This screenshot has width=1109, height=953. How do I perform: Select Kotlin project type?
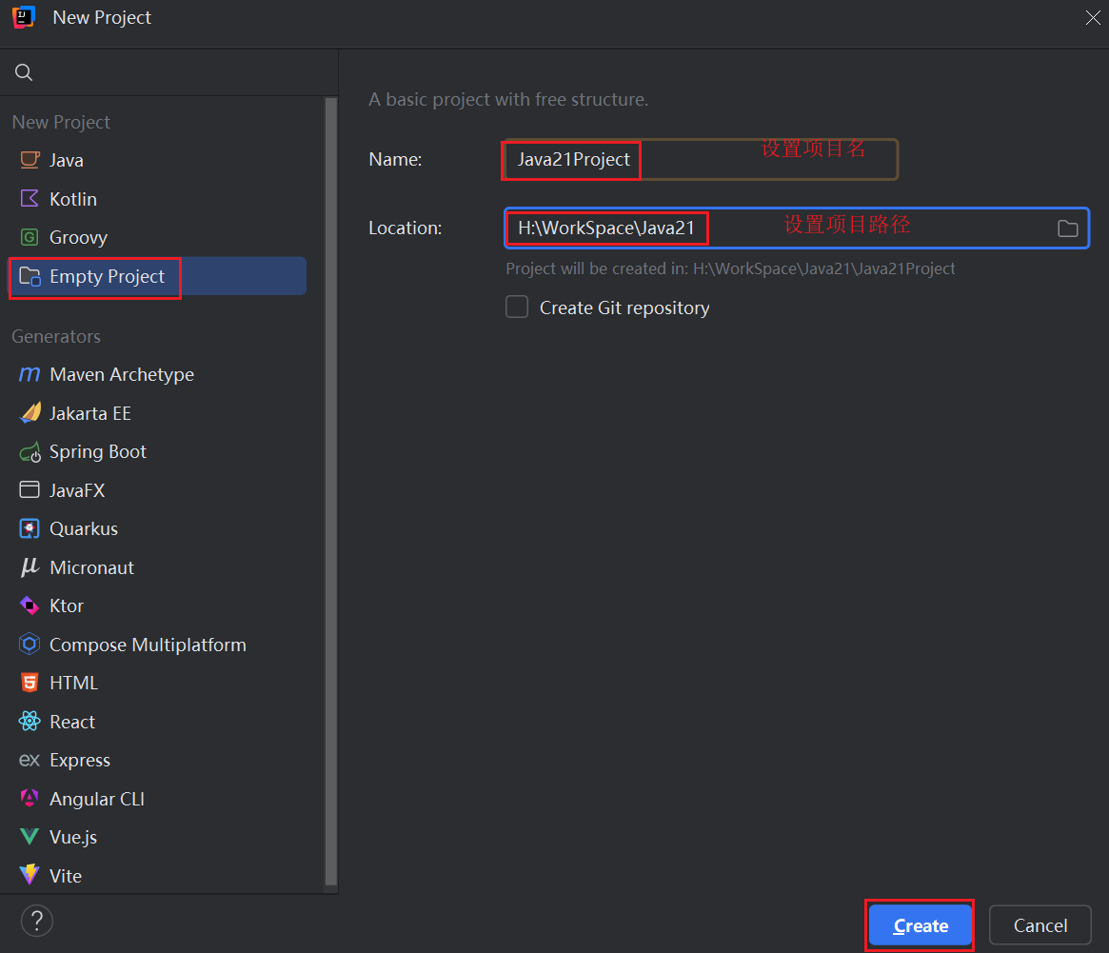157,199
